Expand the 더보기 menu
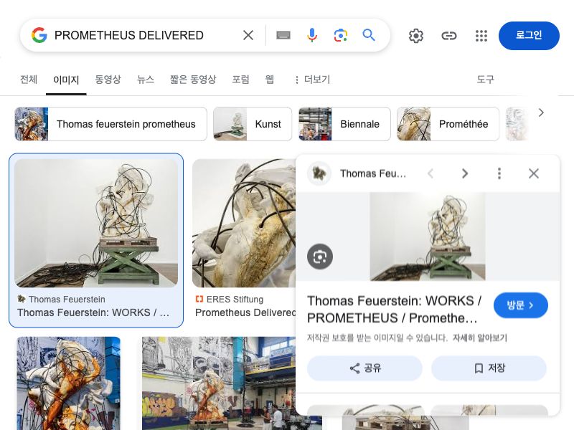The image size is (574, 430). 312,80
